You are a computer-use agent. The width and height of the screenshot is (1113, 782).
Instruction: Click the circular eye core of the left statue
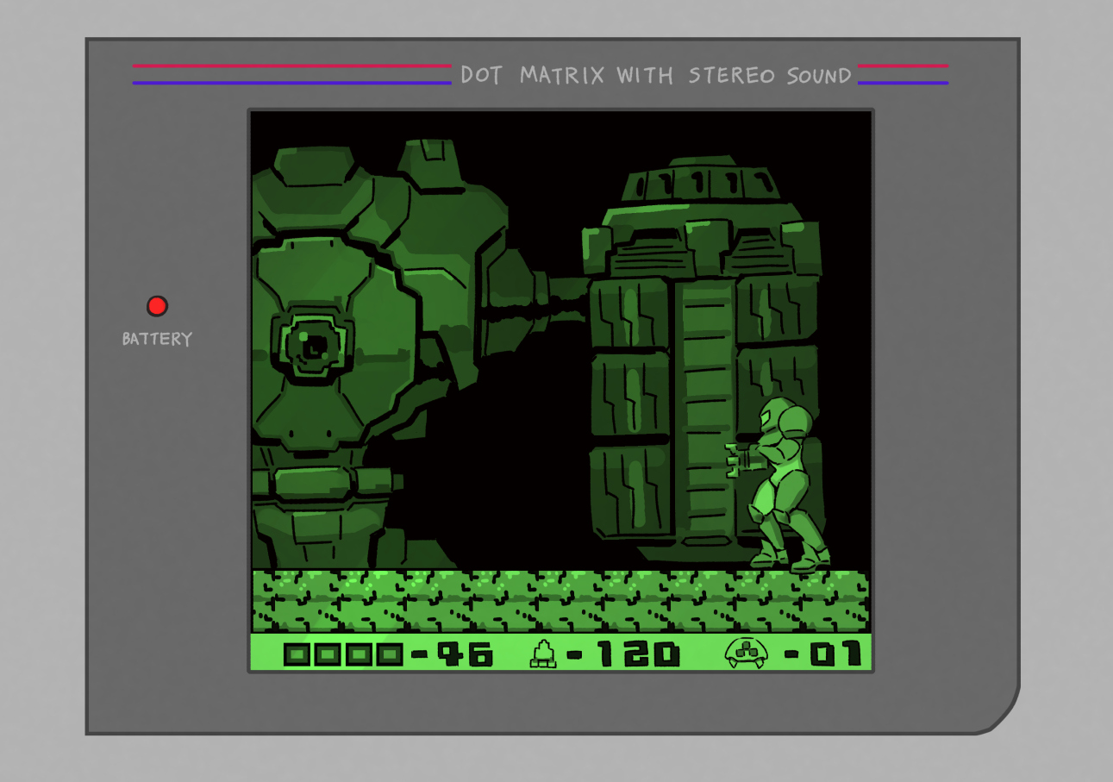pyautogui.click(x=313, y=345)
